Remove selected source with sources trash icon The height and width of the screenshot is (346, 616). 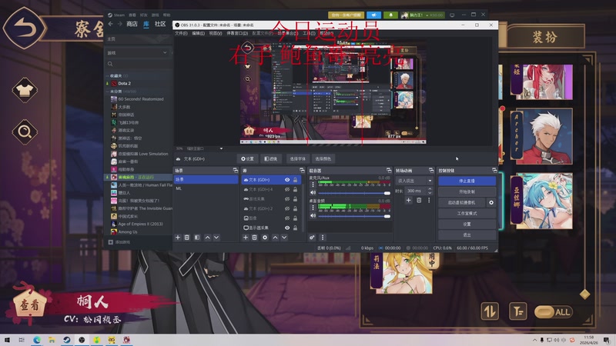[255, 238]
